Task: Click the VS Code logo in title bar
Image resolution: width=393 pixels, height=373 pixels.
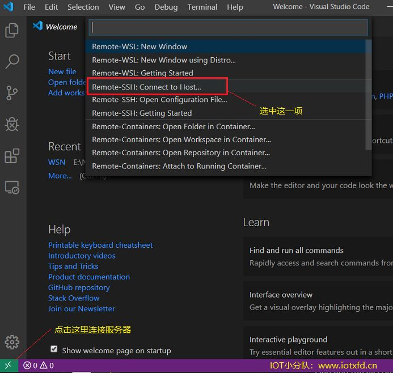Action: coord(9,7)
